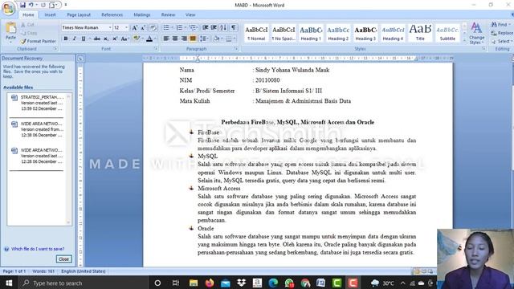Open Paragraph dialog launcher
This screenshot has height=289, width=514.
click(236, 48)
